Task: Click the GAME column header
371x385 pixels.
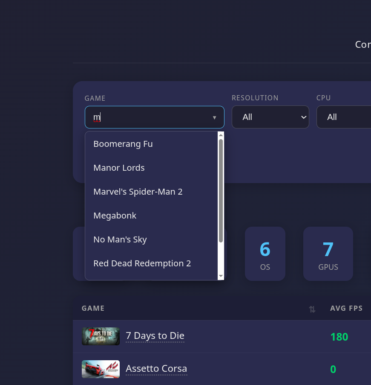Action: coord(93,309)
